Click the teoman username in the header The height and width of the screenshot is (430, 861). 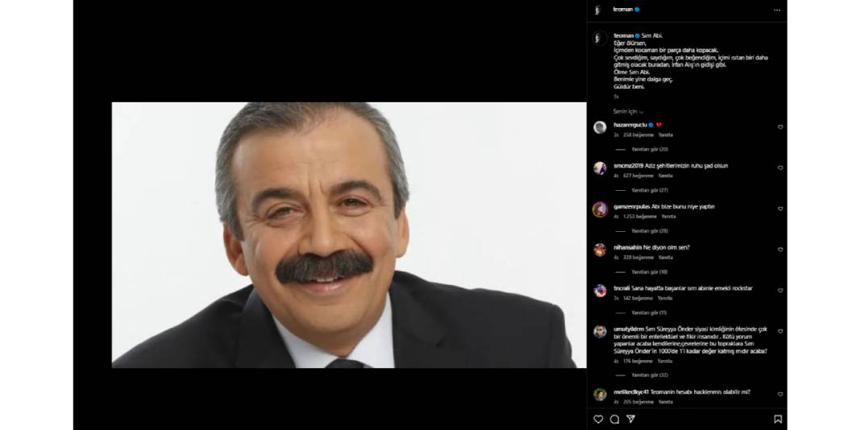coord(622,10)
